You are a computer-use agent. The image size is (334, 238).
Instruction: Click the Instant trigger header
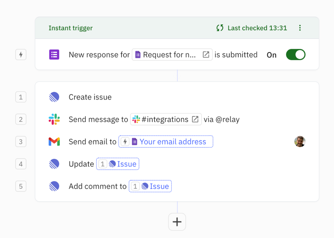(x=71, y=28)
